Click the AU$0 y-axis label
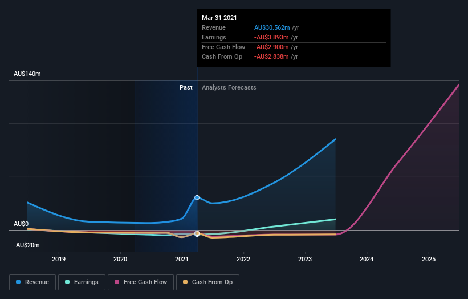 [x=21, y=224]
